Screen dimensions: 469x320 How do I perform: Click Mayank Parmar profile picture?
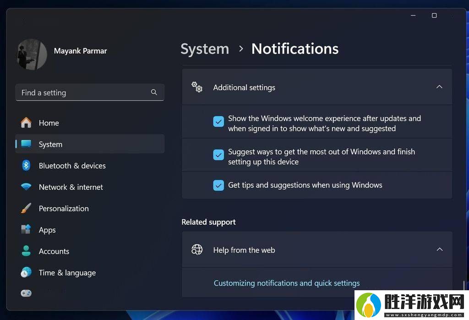tap(32, 54)
